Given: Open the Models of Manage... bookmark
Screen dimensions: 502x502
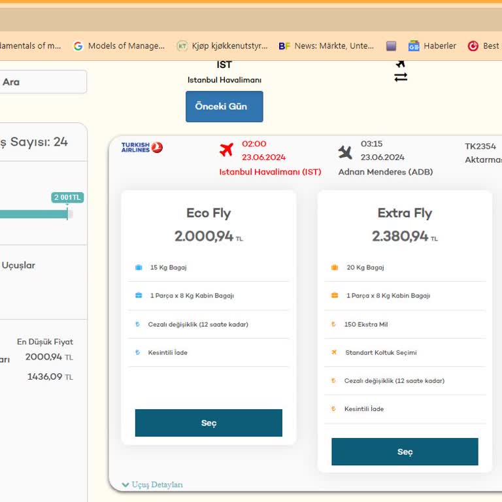Looking at the screenshot, I should pyautogui.click(x=119, y=46).
